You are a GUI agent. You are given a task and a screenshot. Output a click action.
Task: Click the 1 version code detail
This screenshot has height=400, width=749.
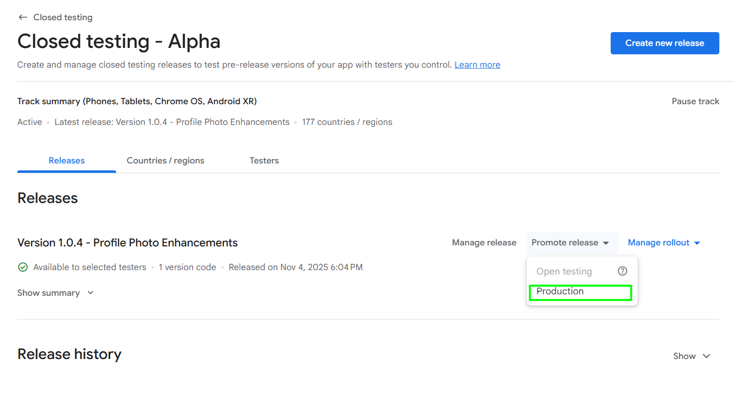[x=187, y=267]
